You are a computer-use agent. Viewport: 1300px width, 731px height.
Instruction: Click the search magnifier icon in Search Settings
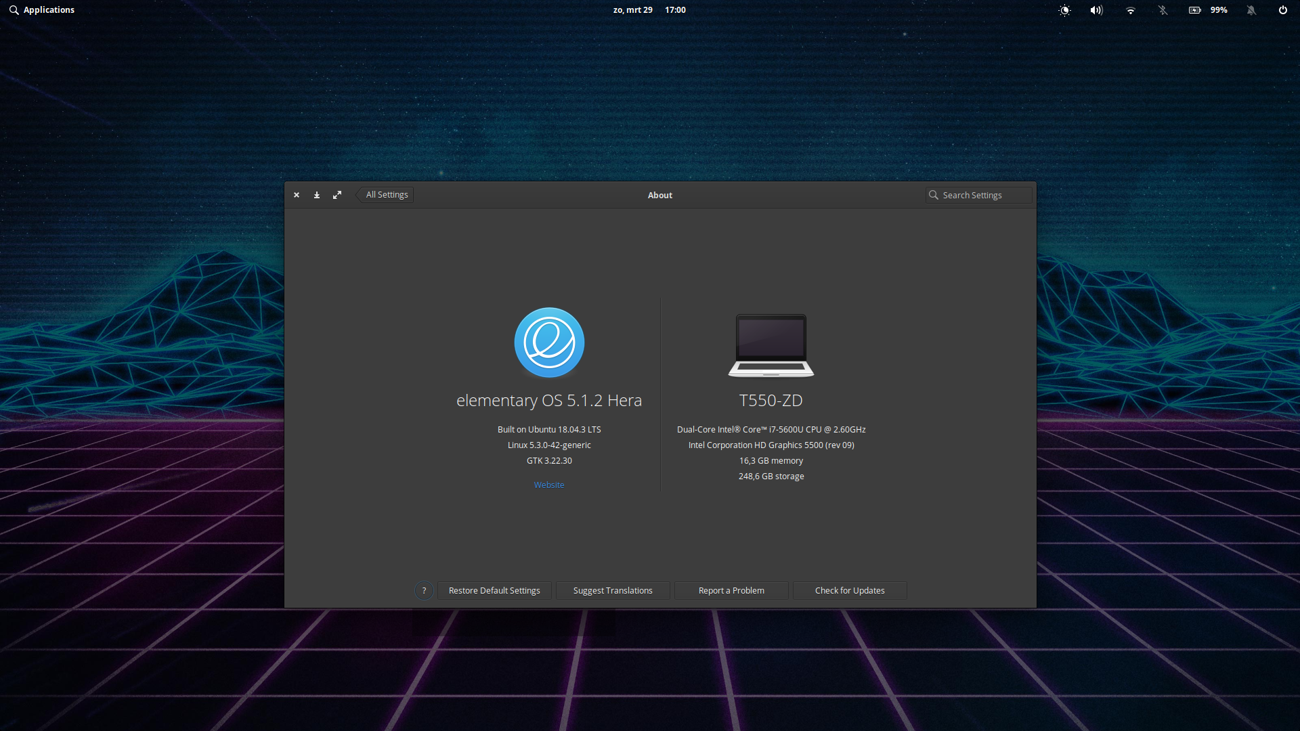934,195
